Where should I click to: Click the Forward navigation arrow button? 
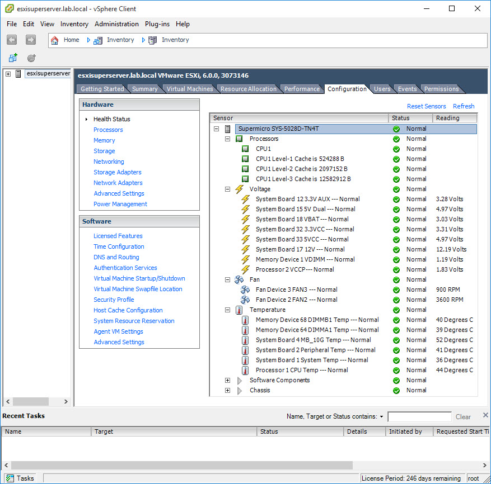point(30,40)
